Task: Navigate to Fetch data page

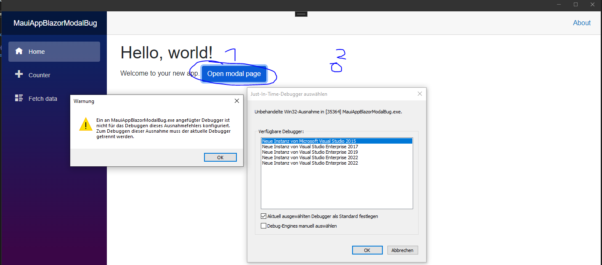Action: click(x=54, y=99)
